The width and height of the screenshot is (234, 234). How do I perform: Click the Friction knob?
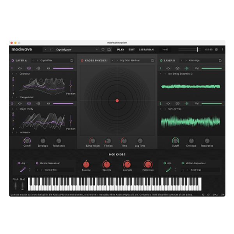pos(108,141)
